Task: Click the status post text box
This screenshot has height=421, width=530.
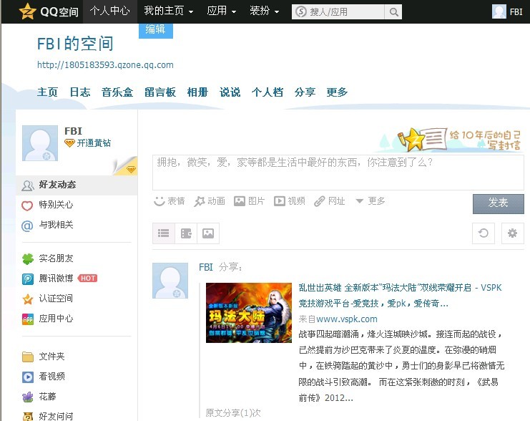Action: click(x=338, y=173)
